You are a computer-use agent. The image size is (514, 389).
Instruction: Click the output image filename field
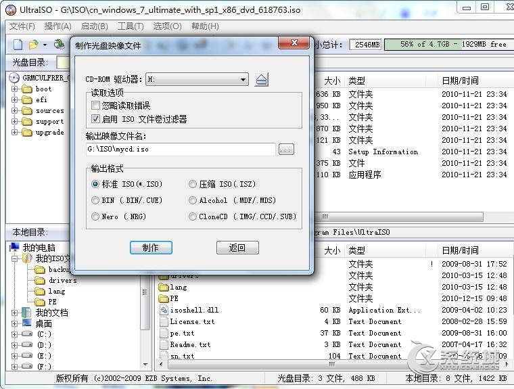[181, 150]
